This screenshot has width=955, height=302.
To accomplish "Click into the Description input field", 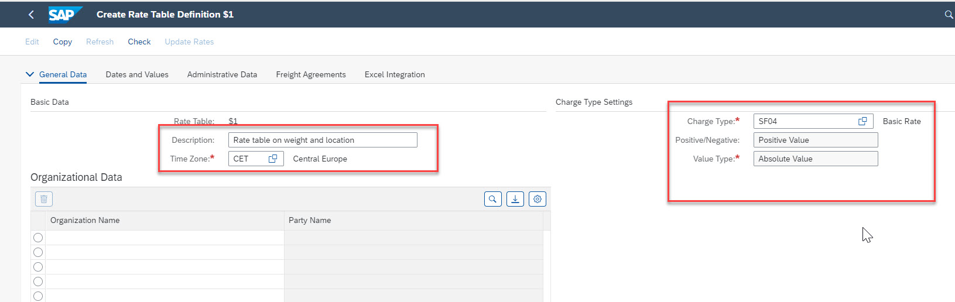I will click(x=322, y=140).
